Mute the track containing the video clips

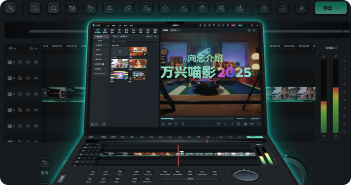click(x=28, y=94)
